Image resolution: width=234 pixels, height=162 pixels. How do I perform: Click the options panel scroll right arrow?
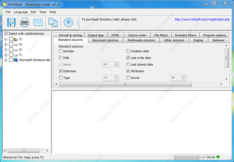[221, 84]
